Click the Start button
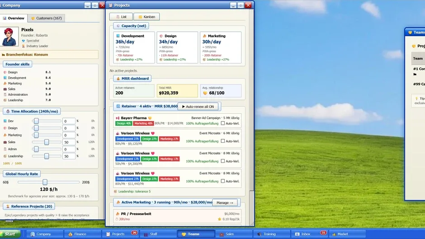The image size is (425, 239). [10, 234]
